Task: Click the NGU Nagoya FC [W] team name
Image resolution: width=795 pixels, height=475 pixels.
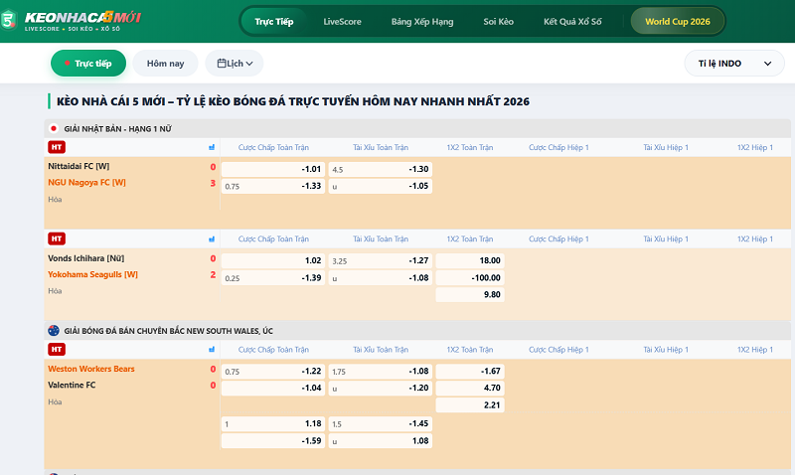Action: click(x=86, y=183)
